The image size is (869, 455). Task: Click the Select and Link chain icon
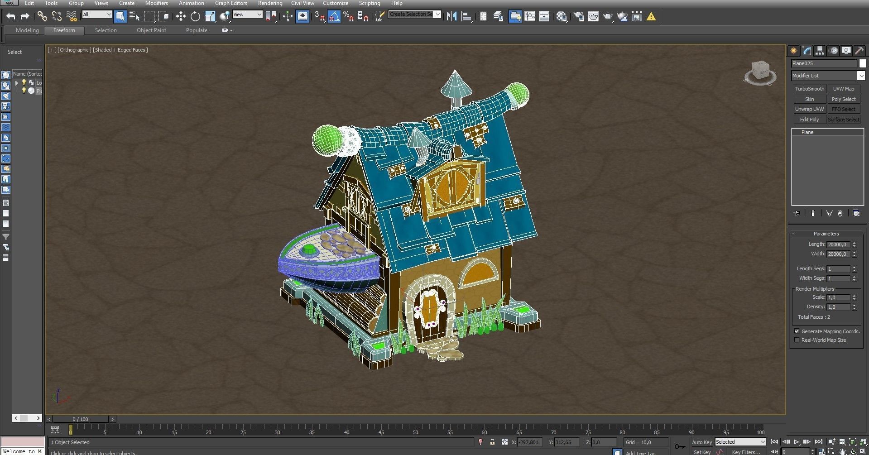click(42, 17)
